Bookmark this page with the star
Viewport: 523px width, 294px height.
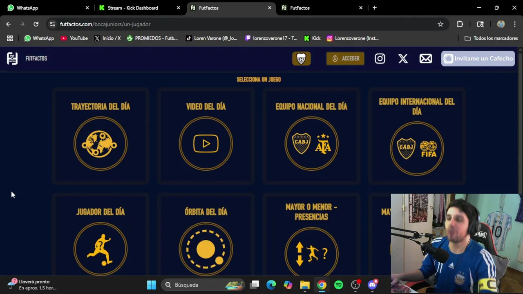pos(440,24)
